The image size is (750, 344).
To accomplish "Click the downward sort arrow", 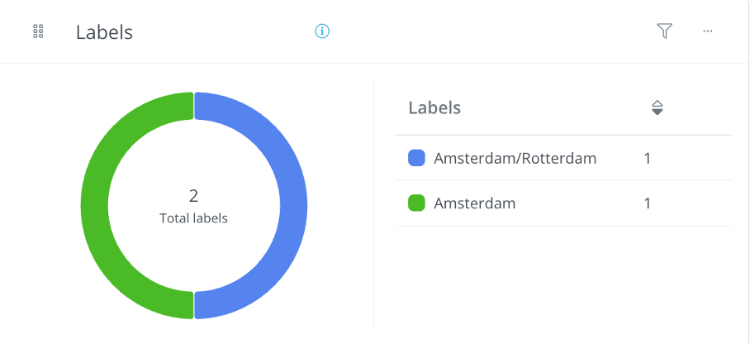I will 657,112.
